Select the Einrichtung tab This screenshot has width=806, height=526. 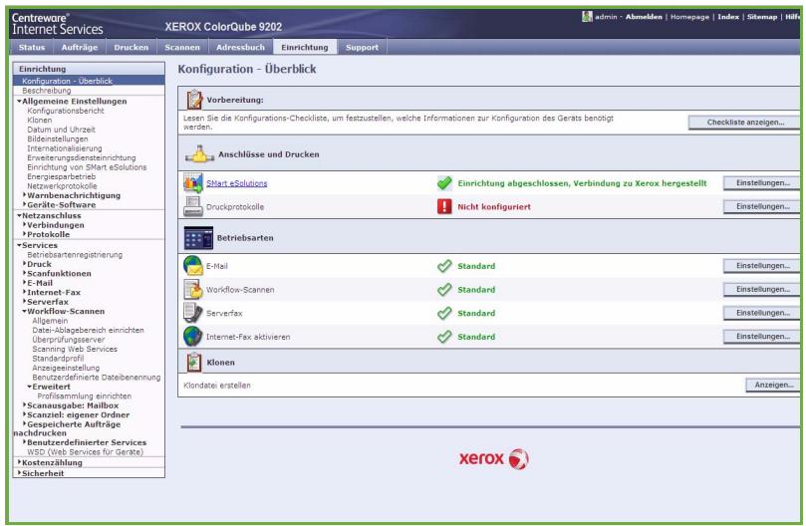coord(305,47)
